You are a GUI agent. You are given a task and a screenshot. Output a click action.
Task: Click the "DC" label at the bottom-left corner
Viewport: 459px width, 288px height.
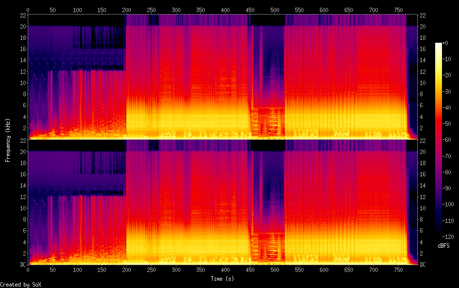22,264
